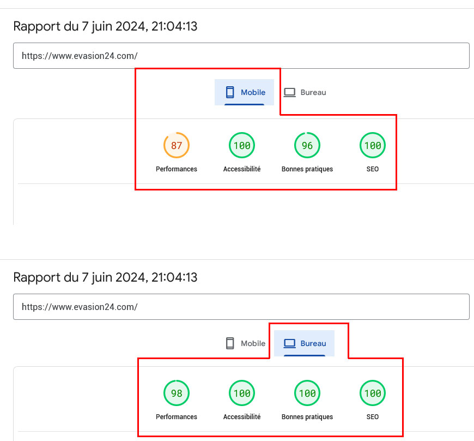The image size is (474, 441).
Task: Select the Mobile tab in the top report
Action: [x=244, y=92]
